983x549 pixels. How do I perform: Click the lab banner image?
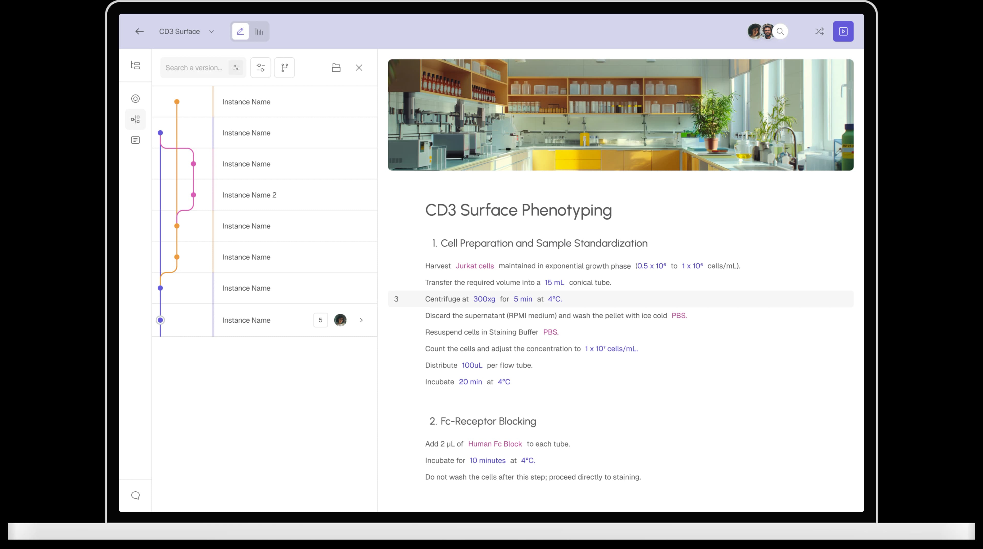pyautogui.click(x=621, y=114)
